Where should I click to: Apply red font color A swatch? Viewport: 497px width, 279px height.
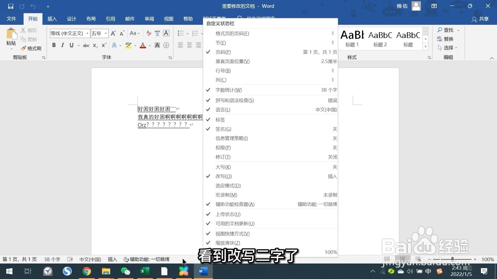click(x=143, y=46)
